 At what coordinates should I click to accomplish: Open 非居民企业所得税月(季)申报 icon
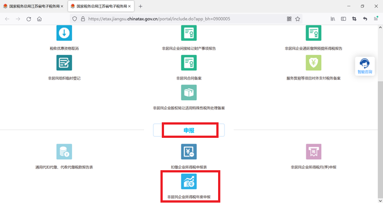point(313,152)
